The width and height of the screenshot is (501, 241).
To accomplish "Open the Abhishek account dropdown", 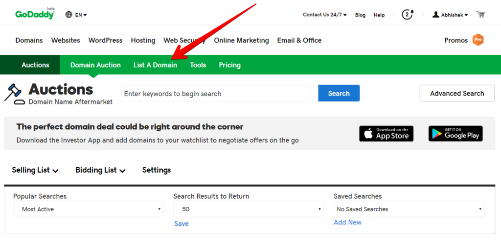I will click(x=450, y=15).
